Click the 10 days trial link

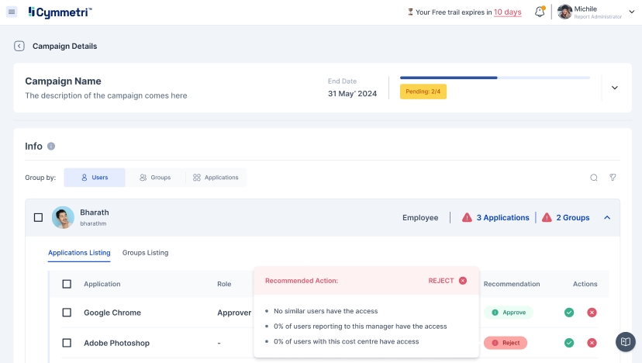[507, 12]
